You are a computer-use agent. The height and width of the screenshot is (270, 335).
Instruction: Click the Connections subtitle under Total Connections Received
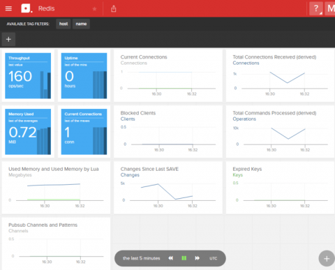pos(246,63)
